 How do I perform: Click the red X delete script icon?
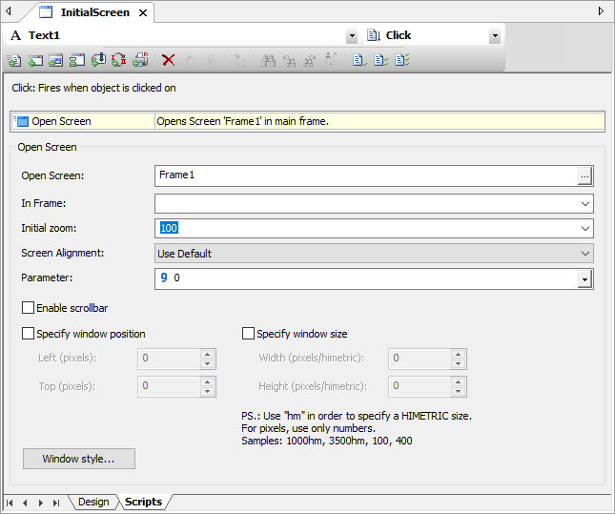[x=169, y=60]
